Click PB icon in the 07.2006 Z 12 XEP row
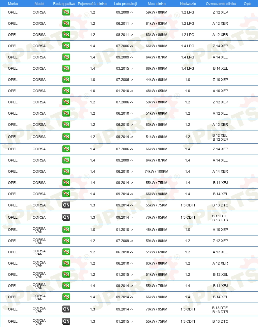 coord(66,102)
